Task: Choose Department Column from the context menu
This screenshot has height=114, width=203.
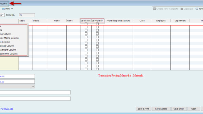Action: (x=8, y=50)
